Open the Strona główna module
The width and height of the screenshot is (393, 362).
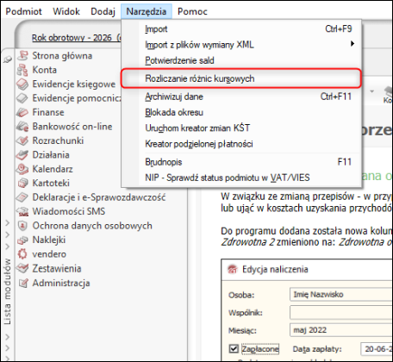click(x=62, y=55)
